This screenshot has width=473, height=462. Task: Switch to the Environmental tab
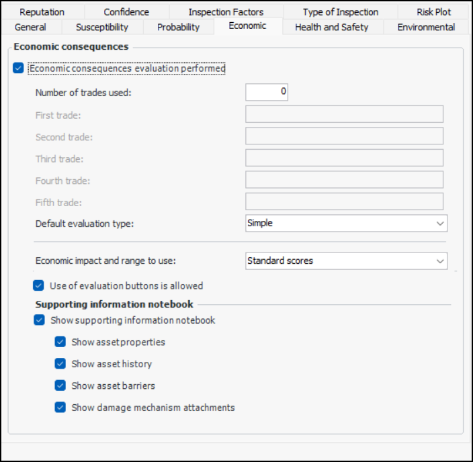click(426, 28)
